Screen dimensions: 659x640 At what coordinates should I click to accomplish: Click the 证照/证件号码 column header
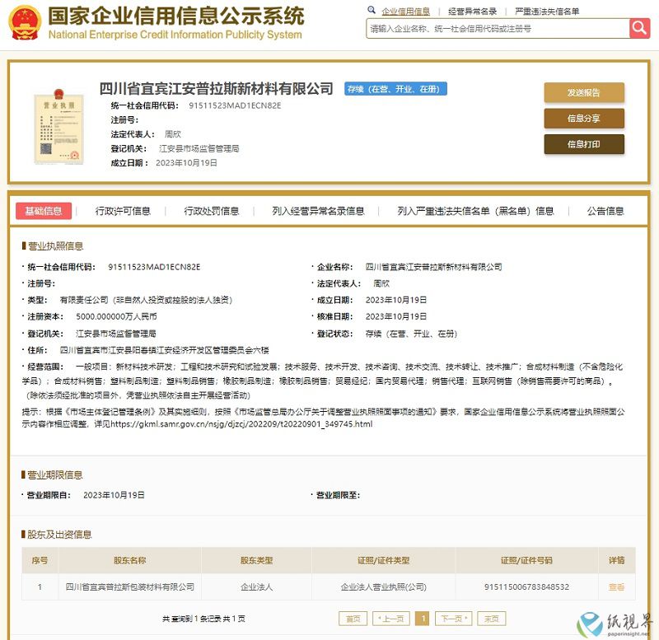click(x=526, y=560)
